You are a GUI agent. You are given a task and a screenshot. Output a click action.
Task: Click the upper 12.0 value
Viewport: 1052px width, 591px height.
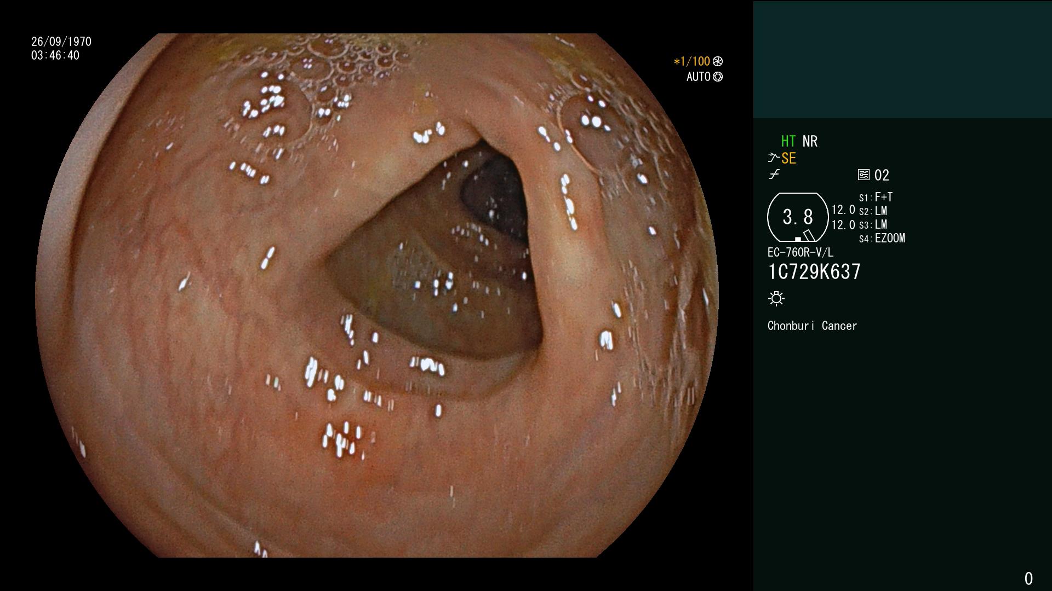point(843,210)
